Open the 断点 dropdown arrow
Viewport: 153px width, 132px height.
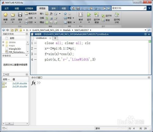[81, 22]
